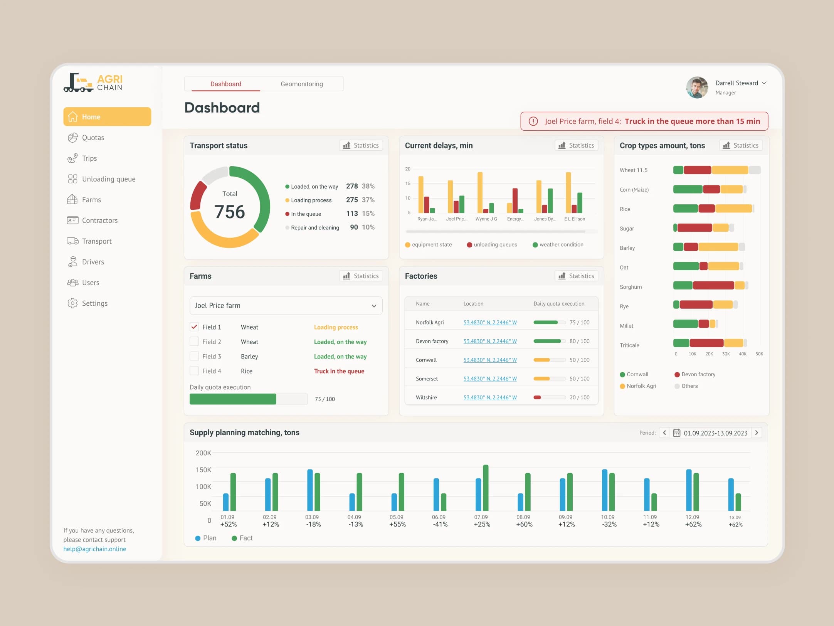Click the Transport truck icon

pos(72,241)
